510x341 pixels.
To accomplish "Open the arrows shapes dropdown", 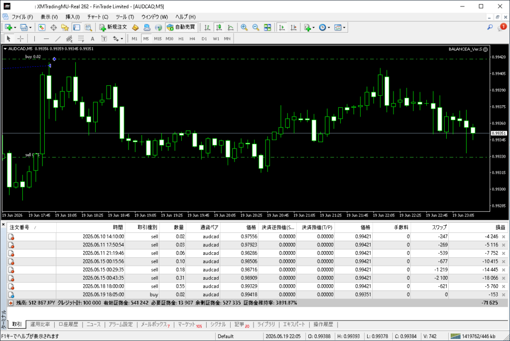I will click(x=118, y=39).
